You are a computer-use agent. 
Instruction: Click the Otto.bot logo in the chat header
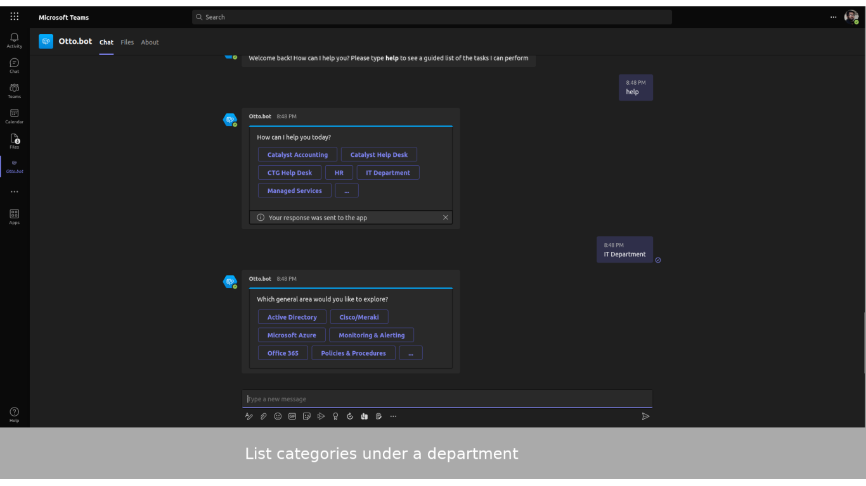pyautogui.click(x=46, y=42)
